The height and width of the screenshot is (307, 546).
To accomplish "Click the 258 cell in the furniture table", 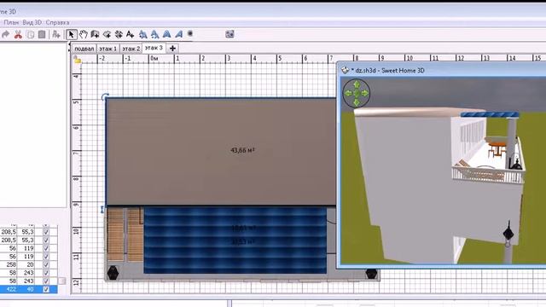I will (x=9, y=264).
